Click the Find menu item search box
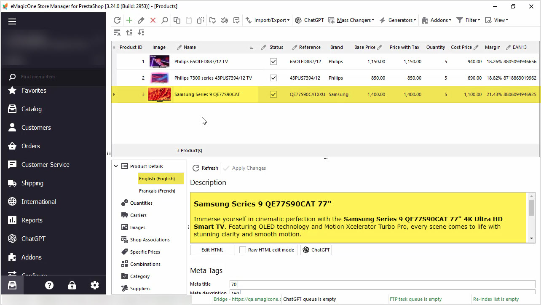This screenshot has width=541, height=305. pyautogui.click(x=53, y=77)
